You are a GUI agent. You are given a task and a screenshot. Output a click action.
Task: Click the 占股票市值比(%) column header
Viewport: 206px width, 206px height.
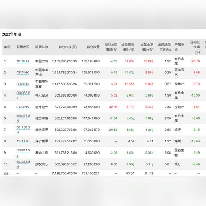pyautogui.click(x=128, y=47)
